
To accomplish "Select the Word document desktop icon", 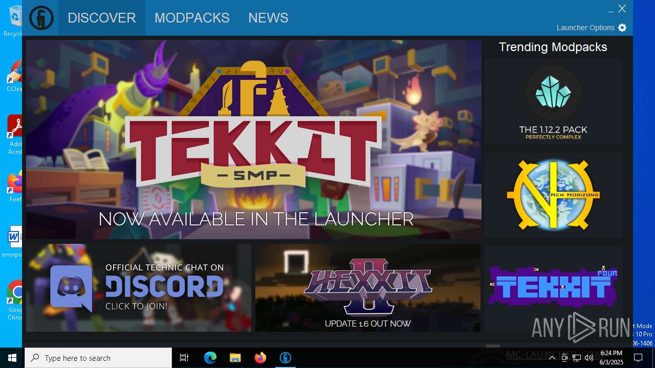I will pyautogui.click(x=15, y=242).
